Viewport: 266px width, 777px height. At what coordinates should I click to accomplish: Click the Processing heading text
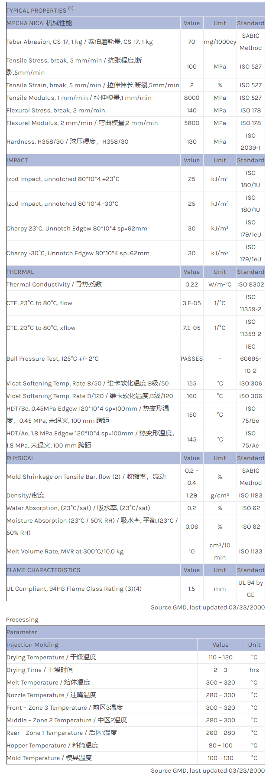click(22, 620)
